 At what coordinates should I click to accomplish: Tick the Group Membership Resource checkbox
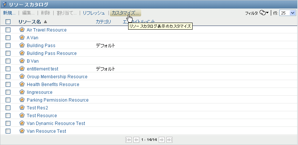(8, 76)
